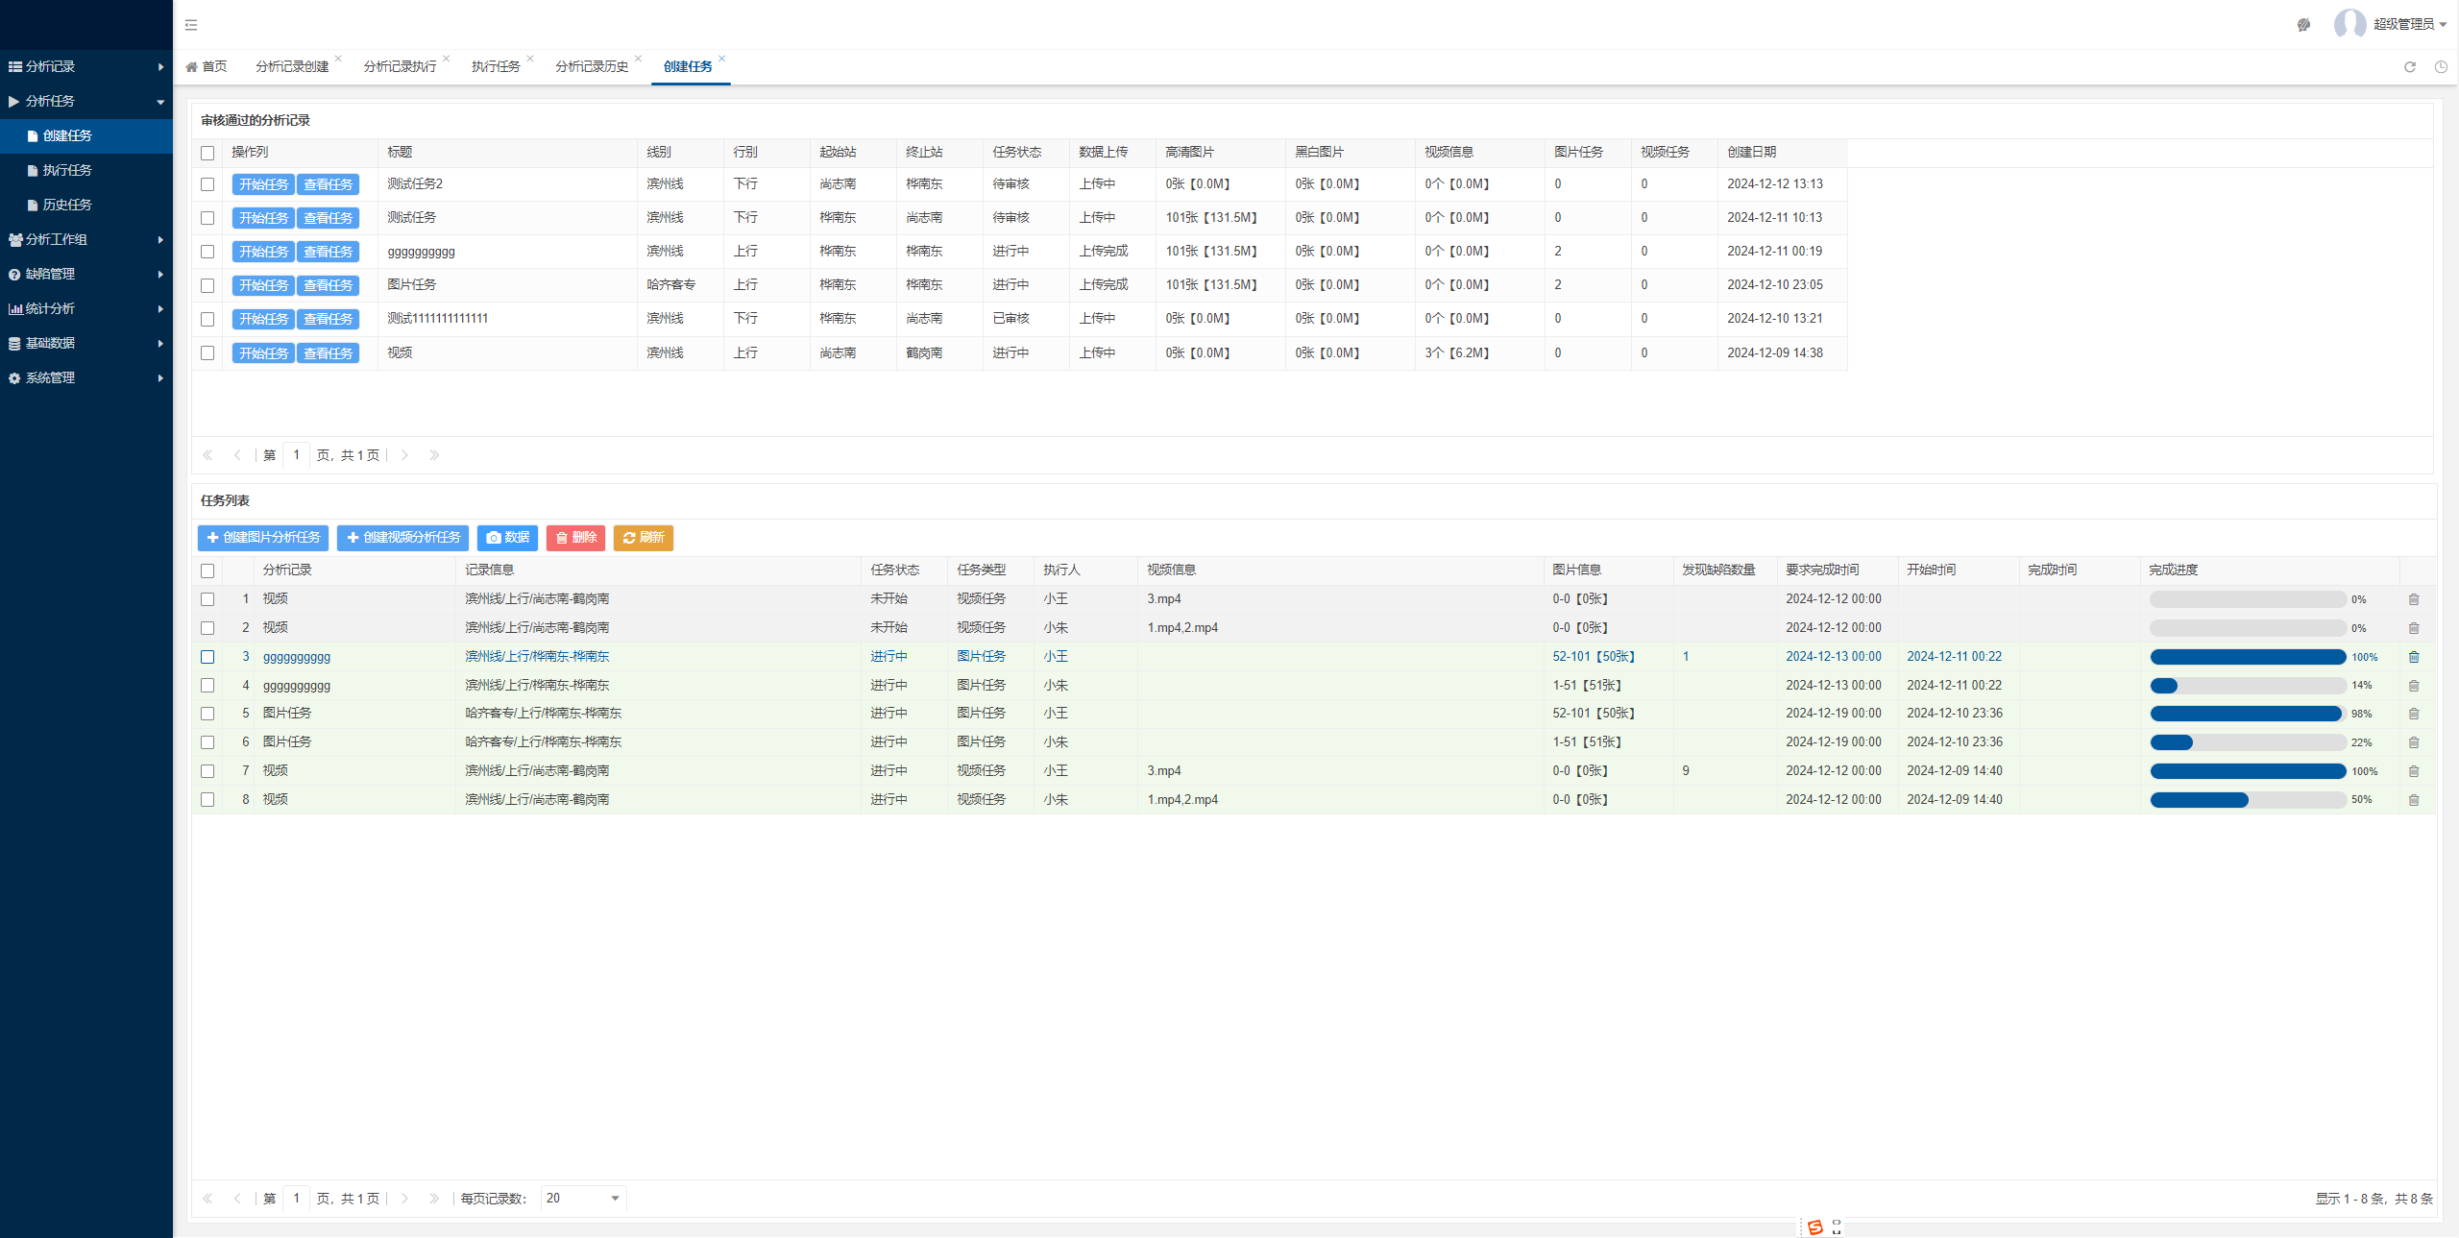
Task: Go to next page in top table pager
Action: tap(405, 455)
